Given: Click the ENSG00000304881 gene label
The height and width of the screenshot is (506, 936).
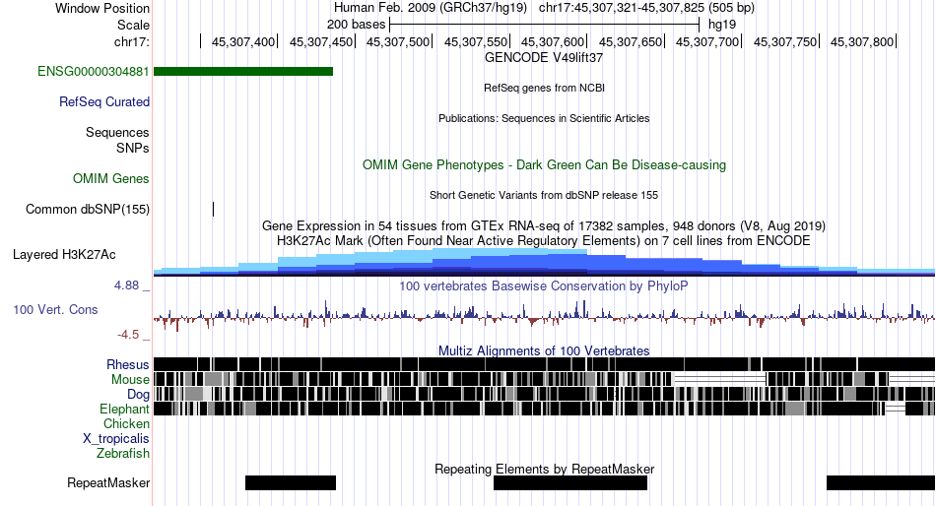Looking at the screenshot, I should [x=94, y=72].
